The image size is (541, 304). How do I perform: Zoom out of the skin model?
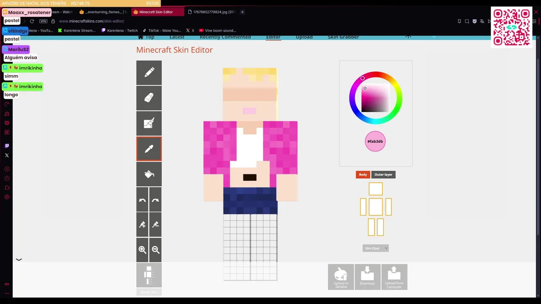(156, 250)
